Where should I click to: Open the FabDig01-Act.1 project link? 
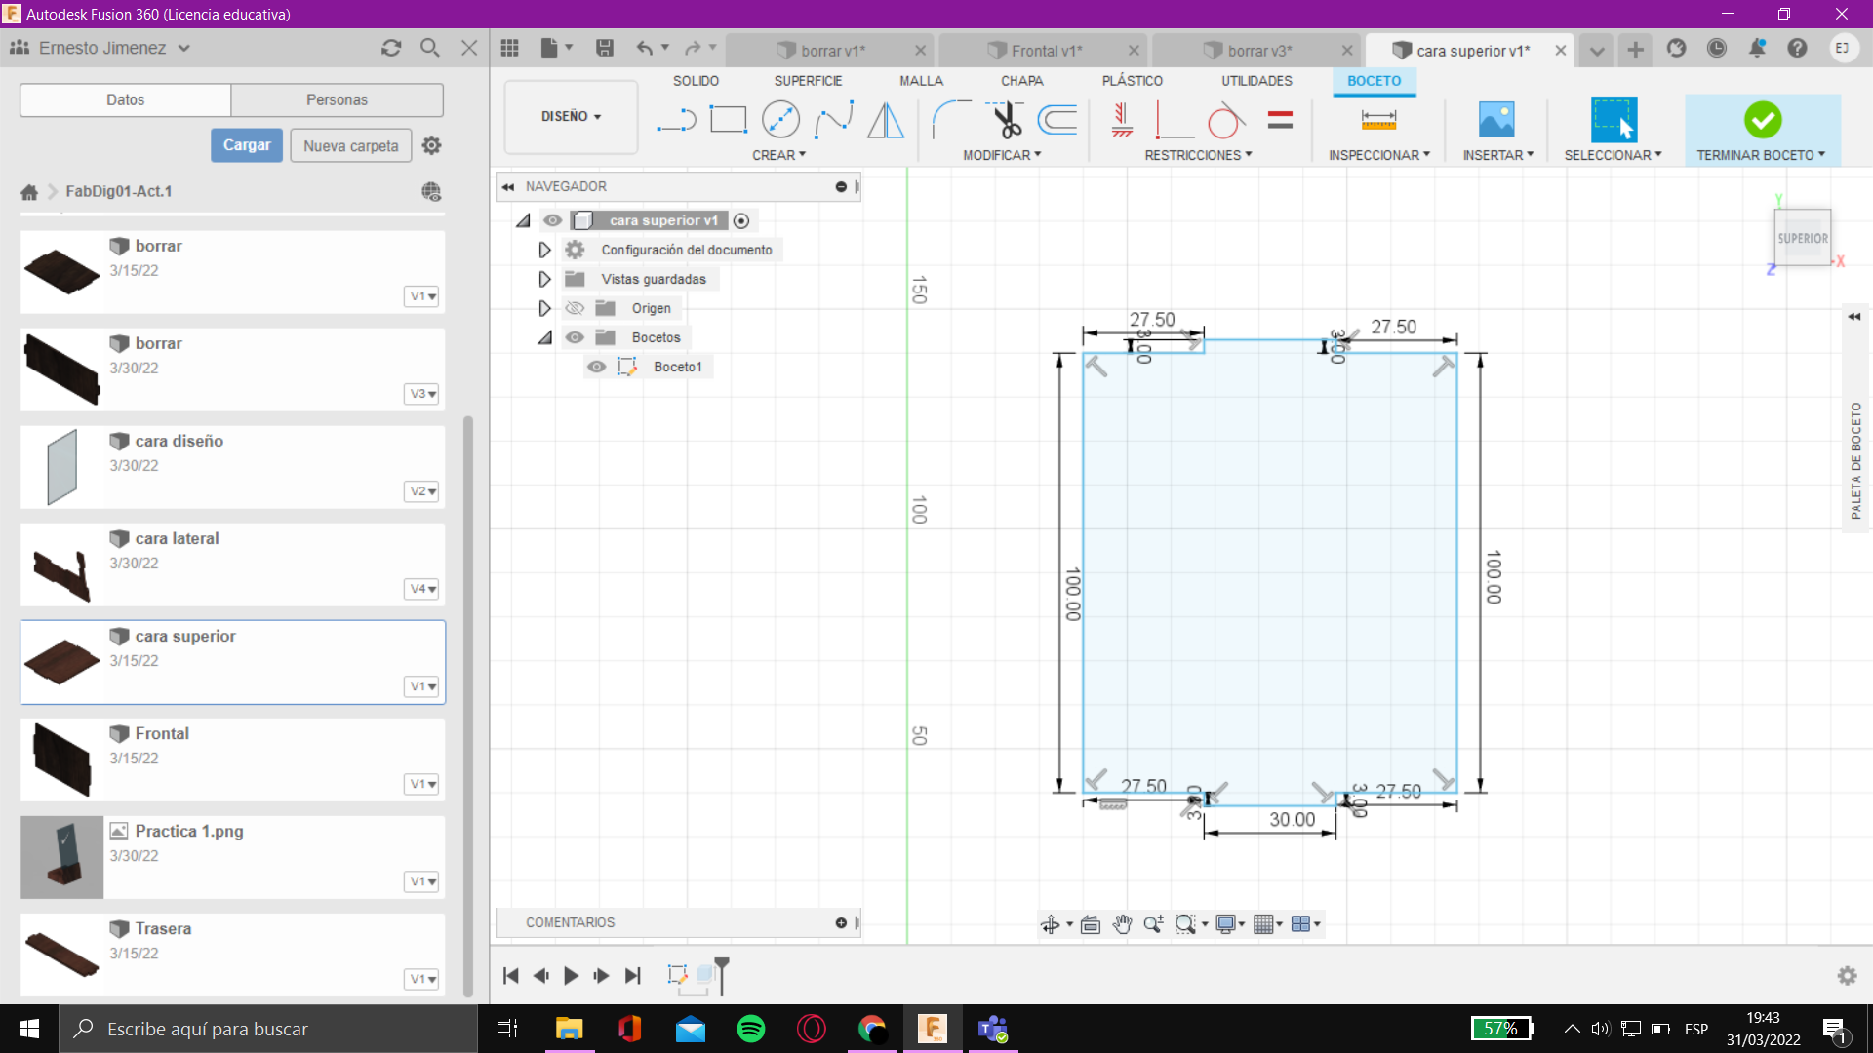point(119,191)
